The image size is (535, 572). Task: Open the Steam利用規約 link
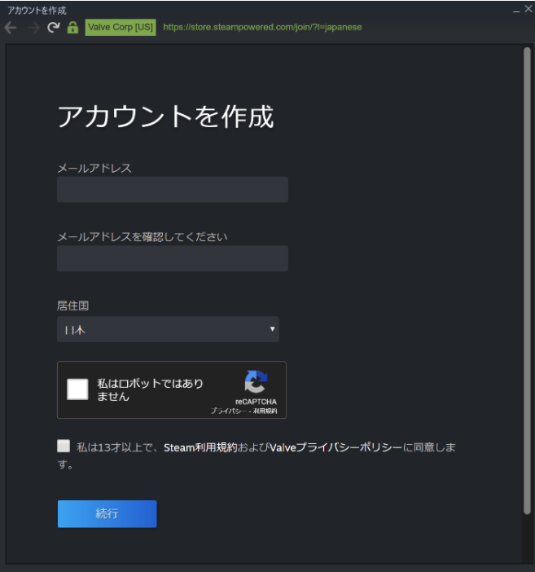point(200,447)
